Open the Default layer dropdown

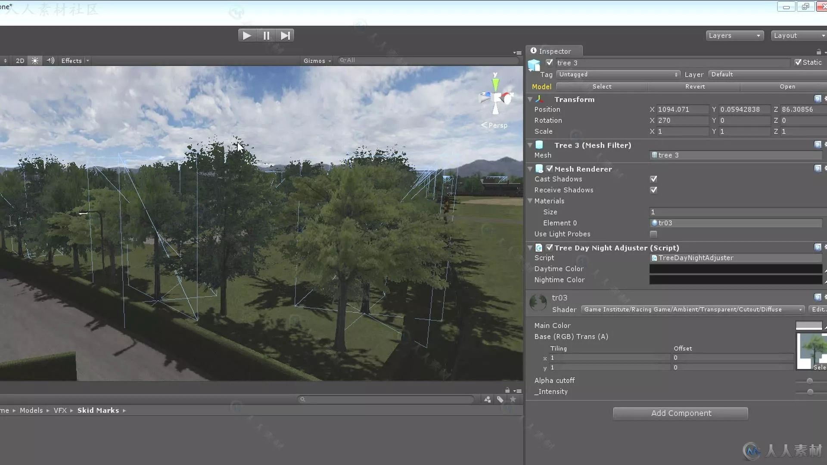pyautogui.click(x=768, y=74)
